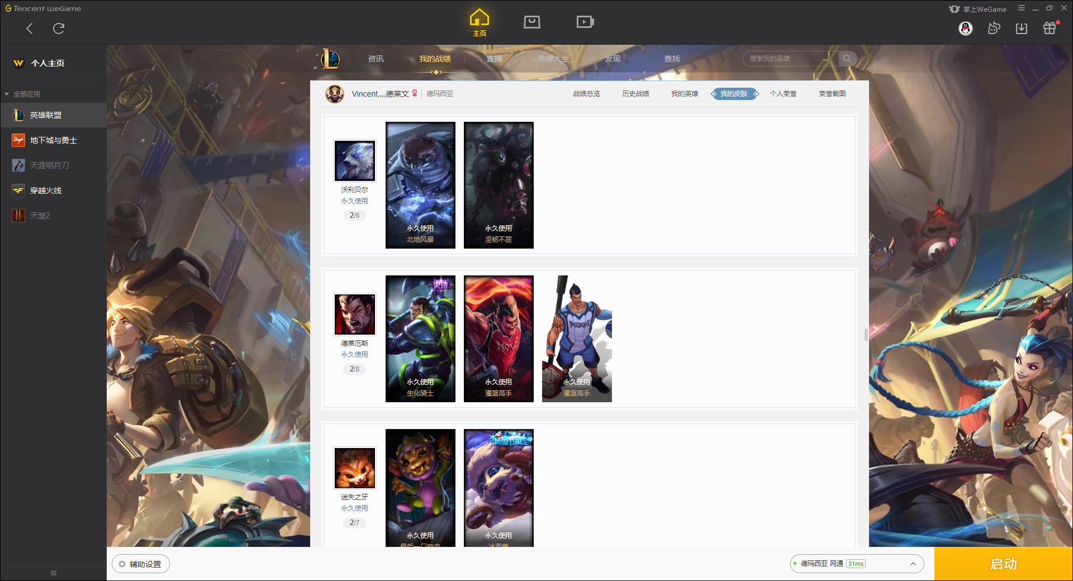The image size is (1073, 581).
Task: Expand the 德玛西亚 网通 server dropdown
Action: 857,564
